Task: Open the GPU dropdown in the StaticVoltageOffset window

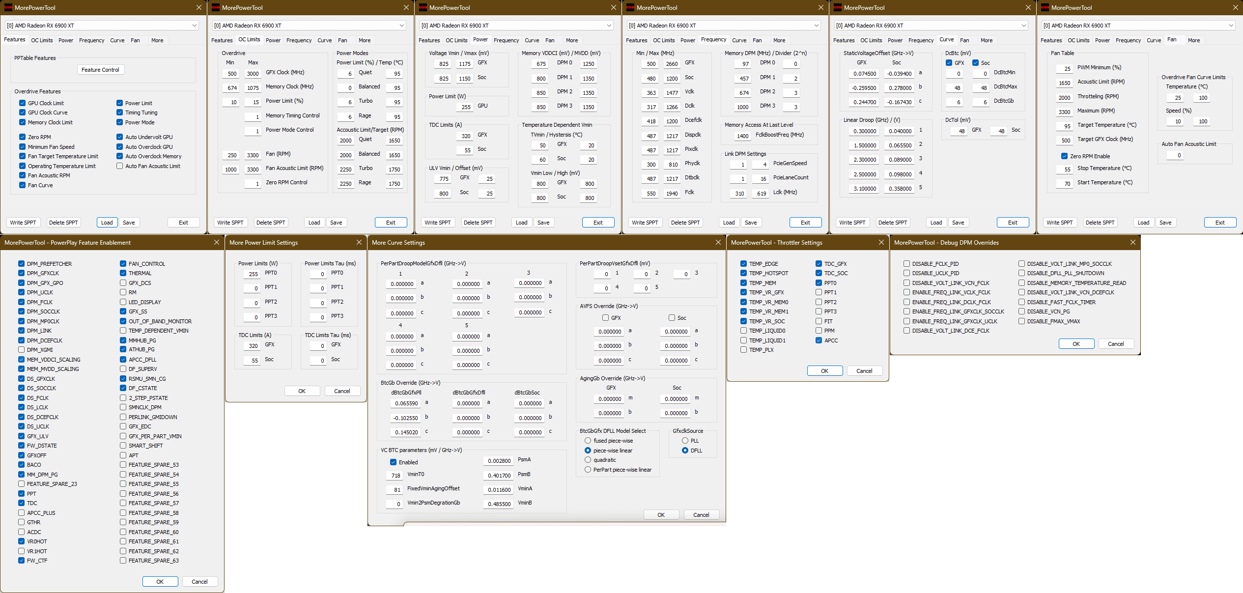Action: pyautogui.click(x=931, y=25)
